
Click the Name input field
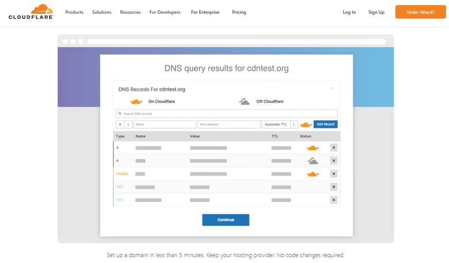click(x=165, y=124)
